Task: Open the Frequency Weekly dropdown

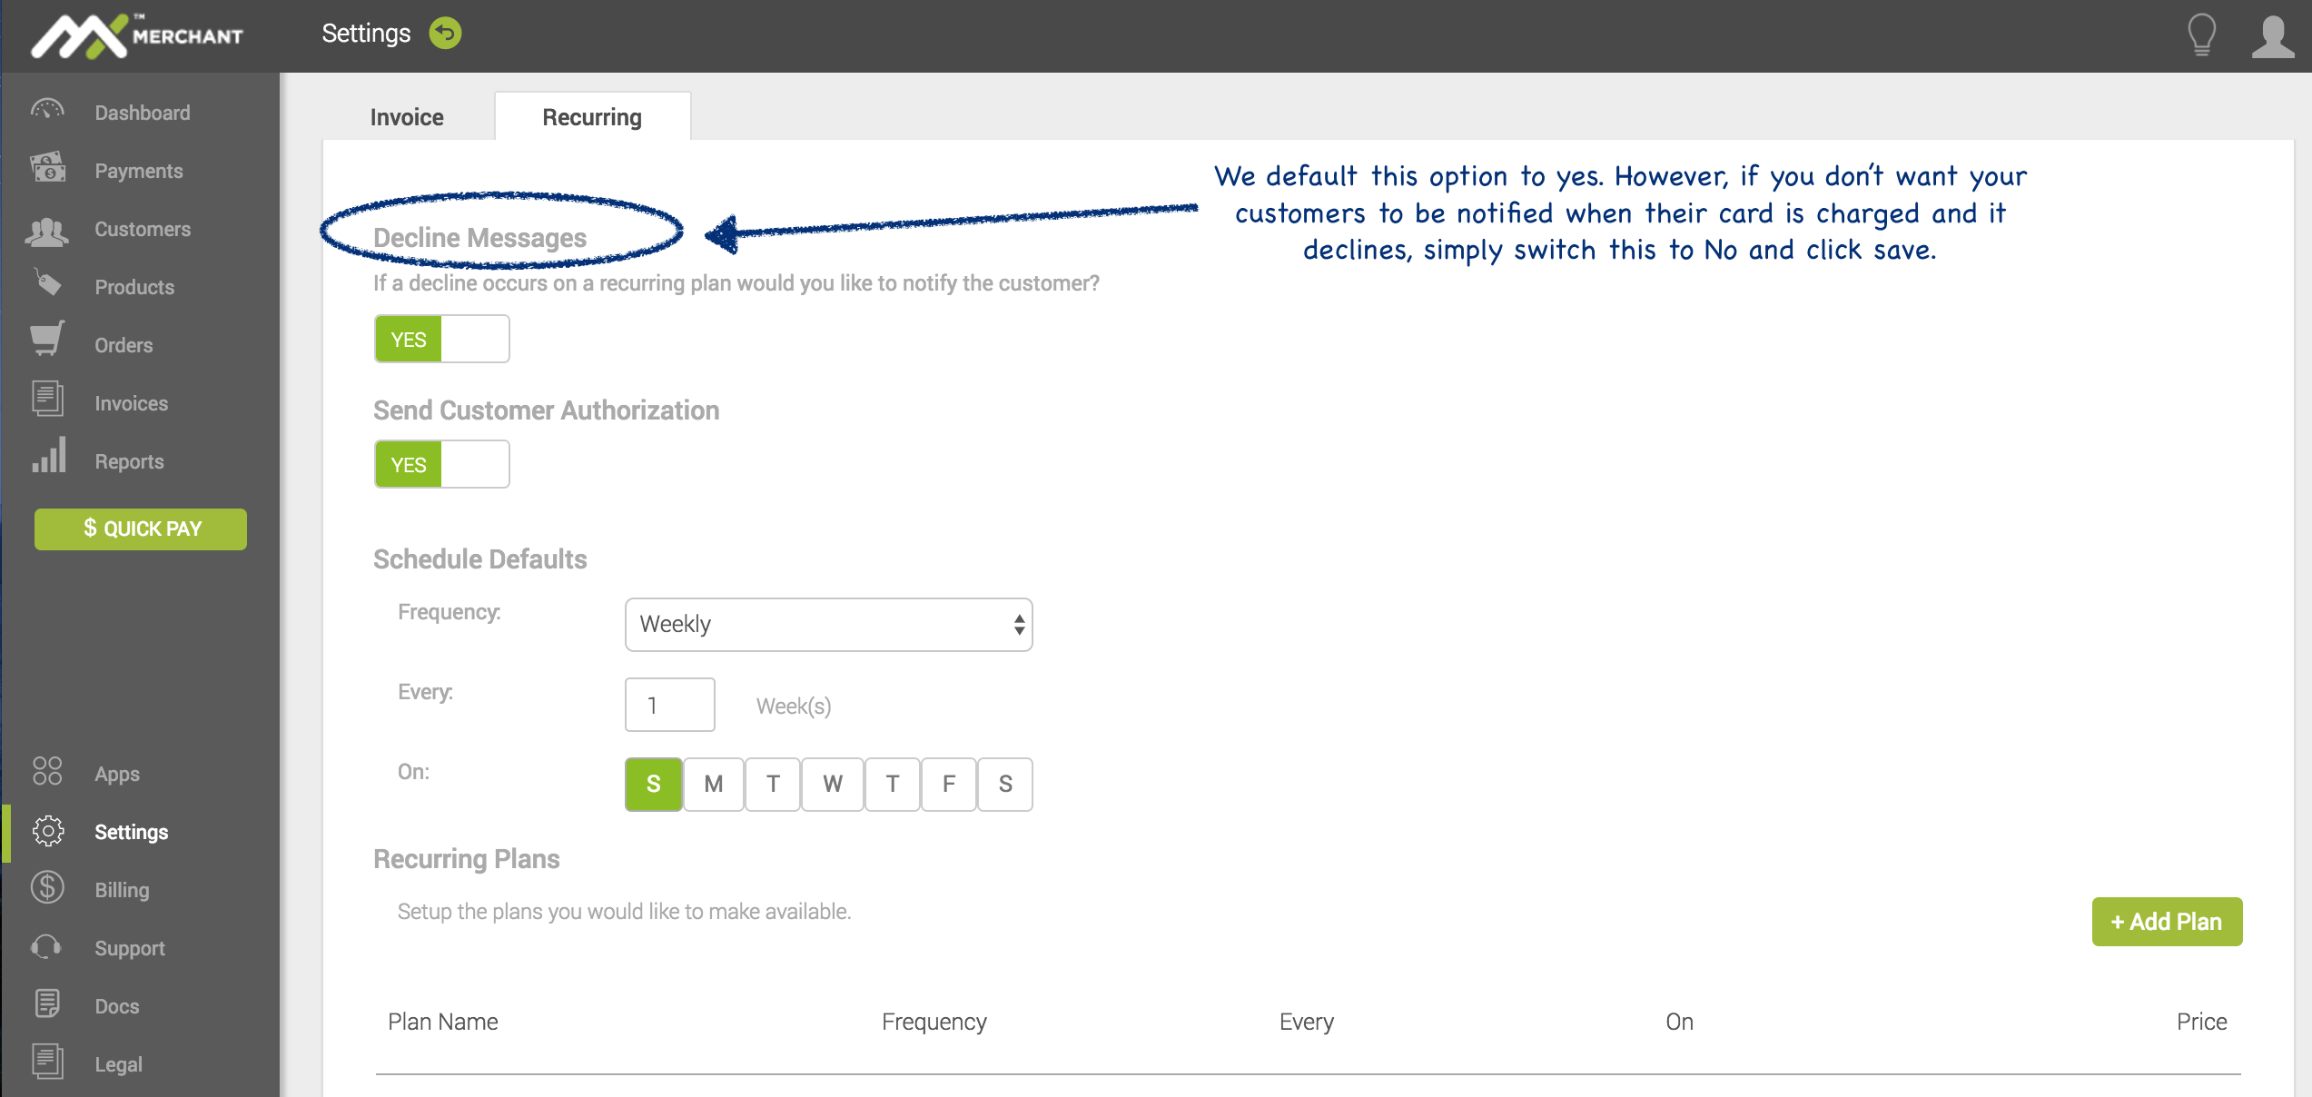Action: pos(828,625)
